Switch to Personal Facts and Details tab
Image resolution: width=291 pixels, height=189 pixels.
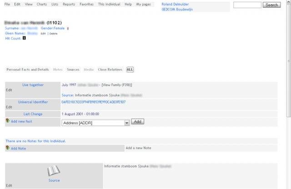(x=28, y=70)
